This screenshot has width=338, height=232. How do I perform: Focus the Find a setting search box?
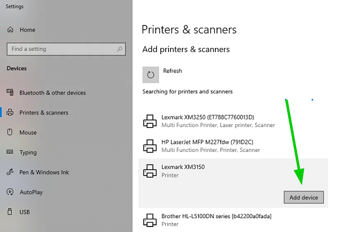(66, 49)
